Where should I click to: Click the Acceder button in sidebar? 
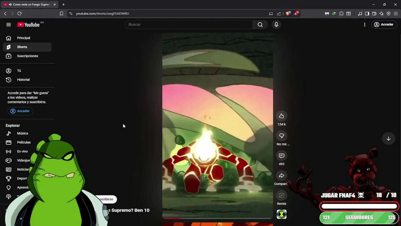click(20, 111)
